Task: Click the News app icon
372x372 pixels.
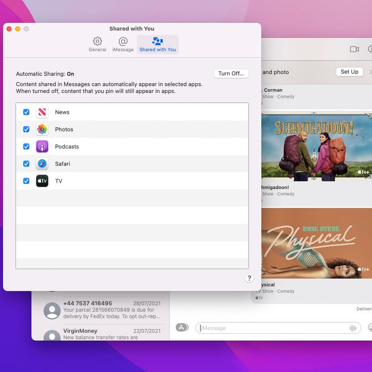Action: point(42,112)
